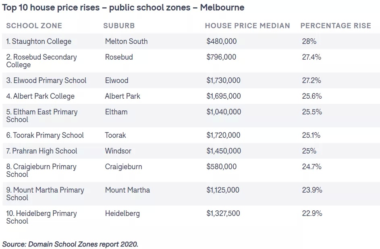
Task: Click the Windsor suburb cell
Action: coord(118,151)
